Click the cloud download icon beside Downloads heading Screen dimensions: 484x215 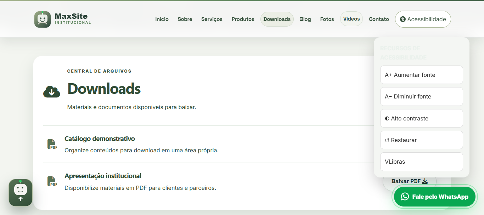52,91
